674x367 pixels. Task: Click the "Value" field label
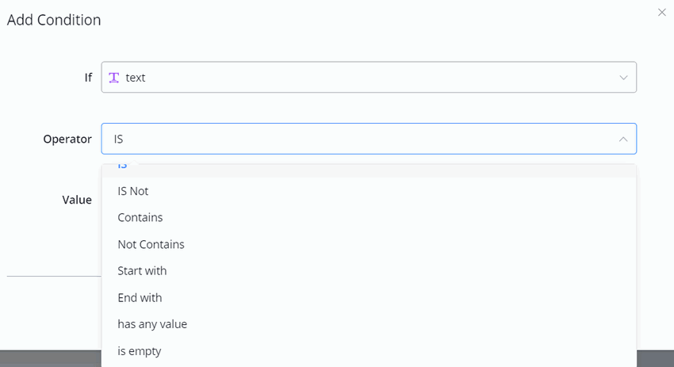coord(77,200)
